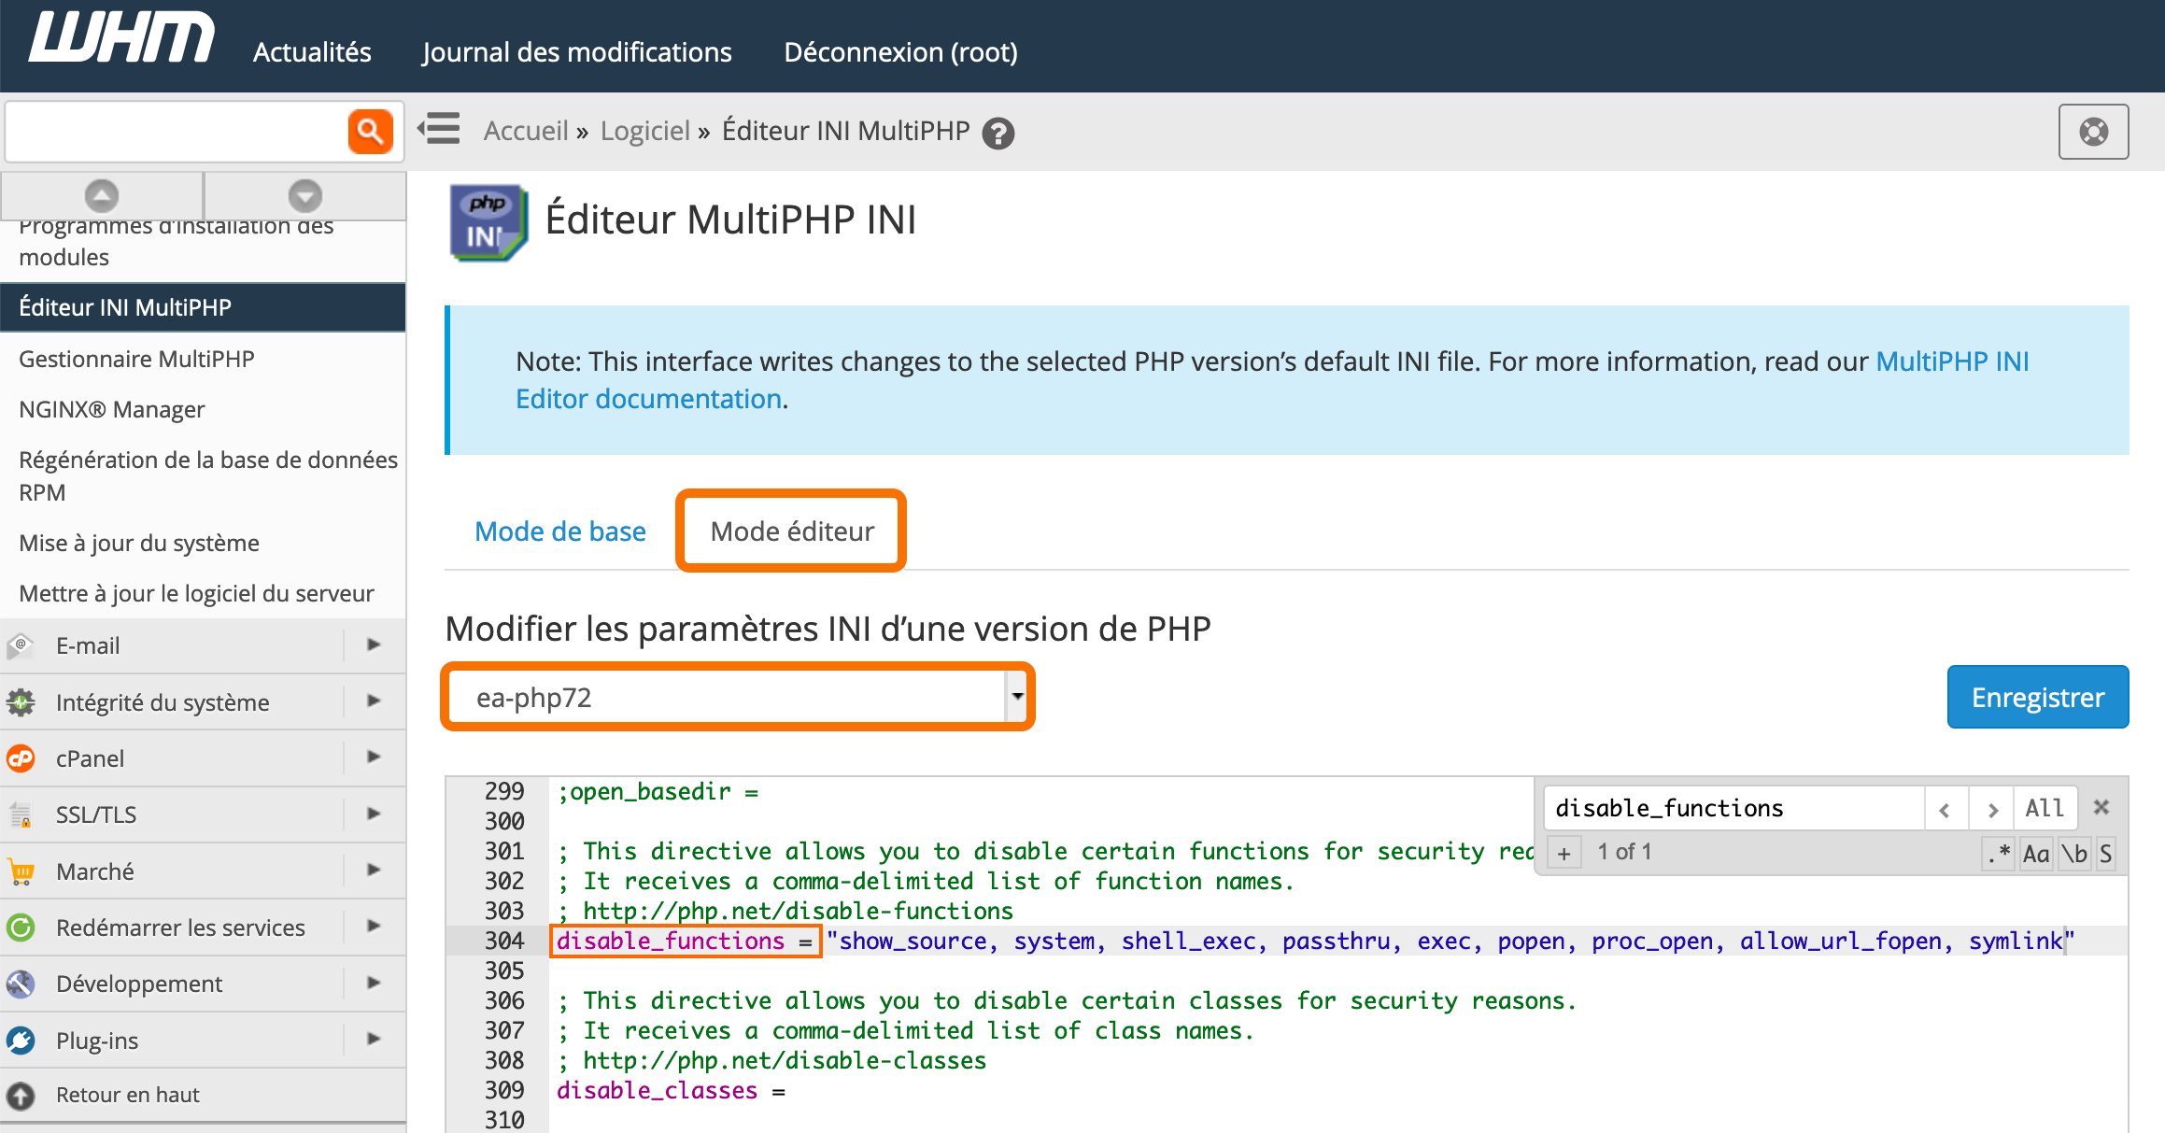Click the Enregistrer save button

tap(2037, 698)
